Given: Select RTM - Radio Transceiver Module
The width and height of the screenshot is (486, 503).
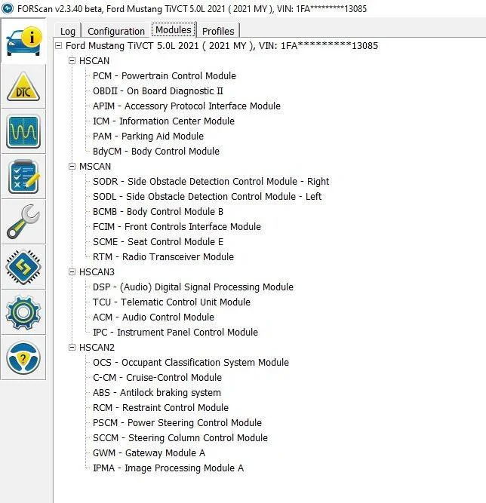Looking at the screenshot, I should [163, 256].
